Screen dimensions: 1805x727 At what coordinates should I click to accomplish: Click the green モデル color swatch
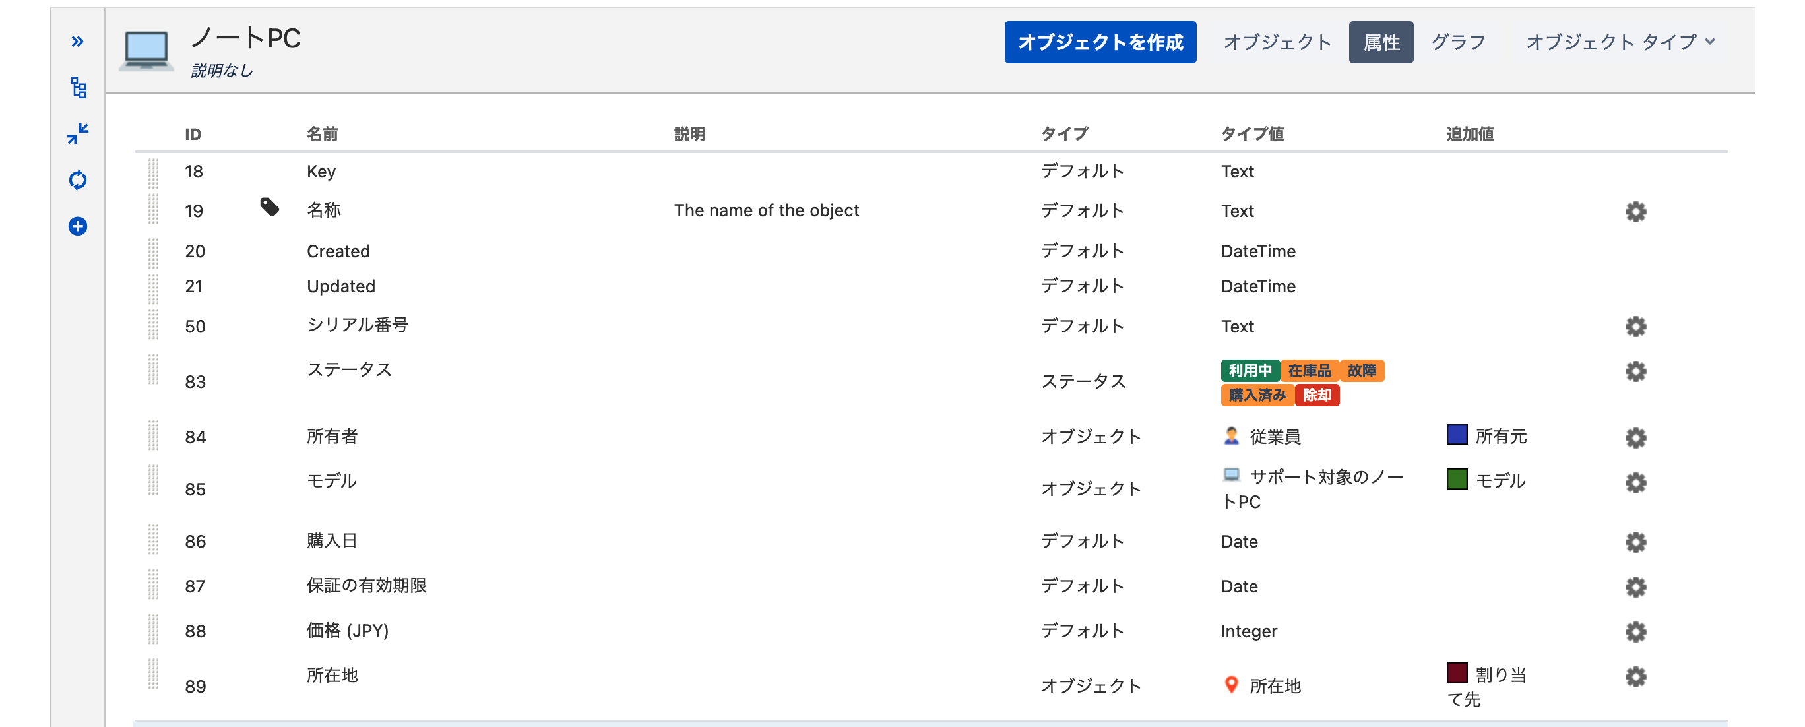1457,479
